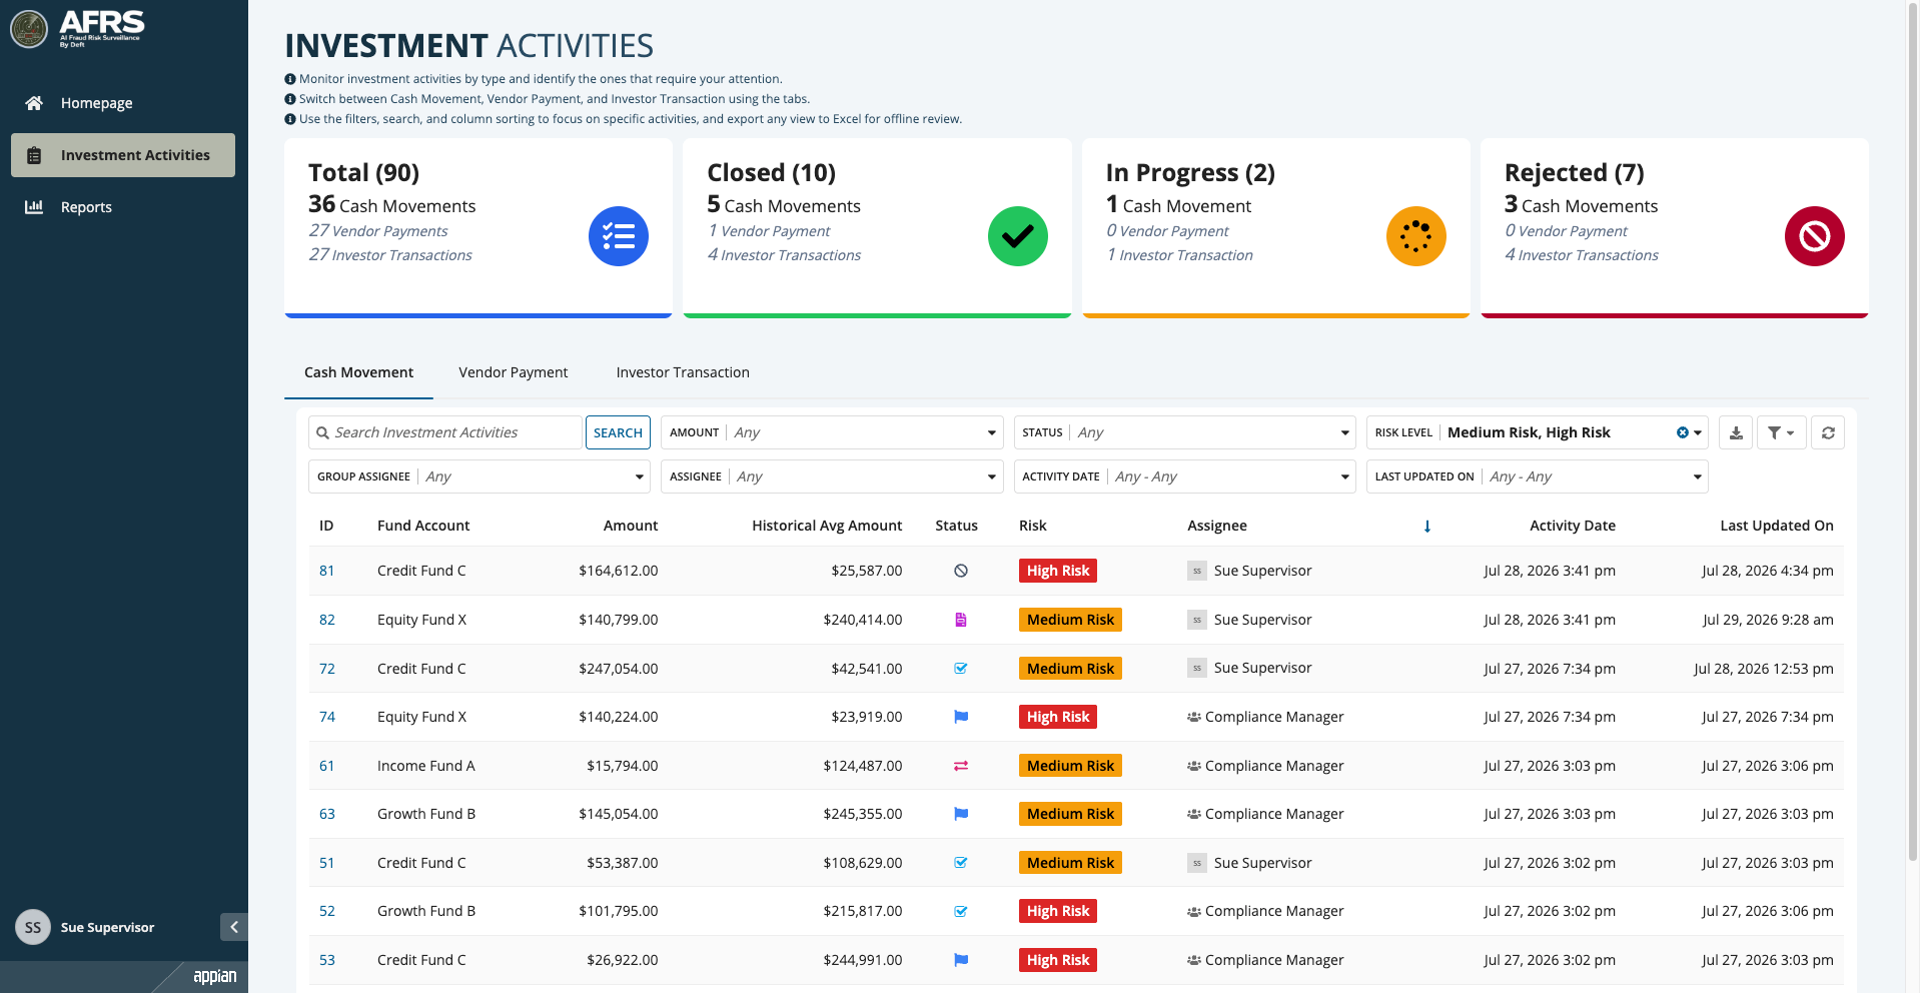Viewport: 1920px width, 993px height.
Task: Refresh the activities grid
Action: click(1827, 432)
